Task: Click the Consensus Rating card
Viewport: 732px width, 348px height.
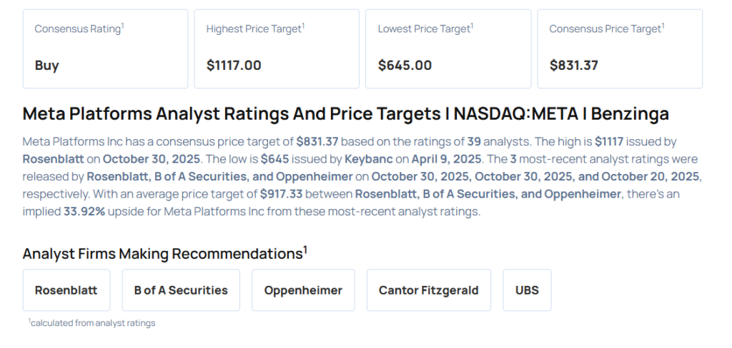Action: (x=105, y=48)
